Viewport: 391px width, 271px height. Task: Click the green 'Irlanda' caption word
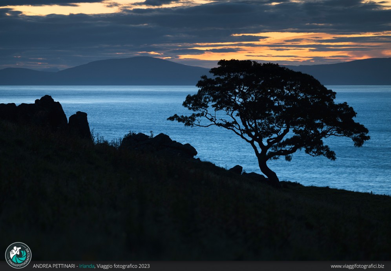87,266
